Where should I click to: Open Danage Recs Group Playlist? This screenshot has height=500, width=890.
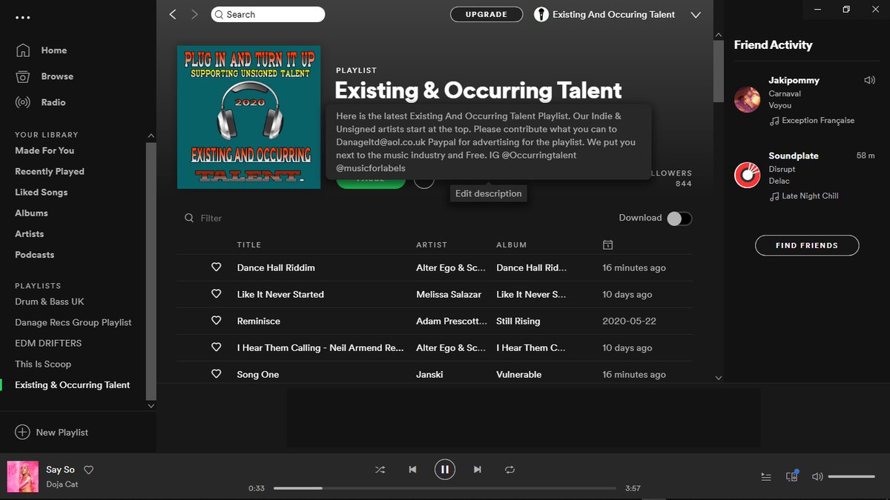pyautogui.click(x=73, y=322)
